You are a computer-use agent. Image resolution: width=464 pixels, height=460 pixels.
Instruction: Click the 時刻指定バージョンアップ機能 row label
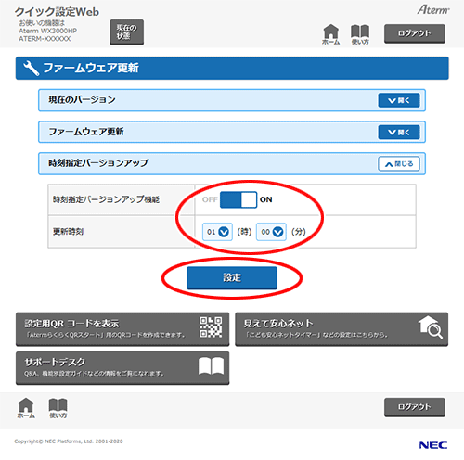(x=106, y=199)
